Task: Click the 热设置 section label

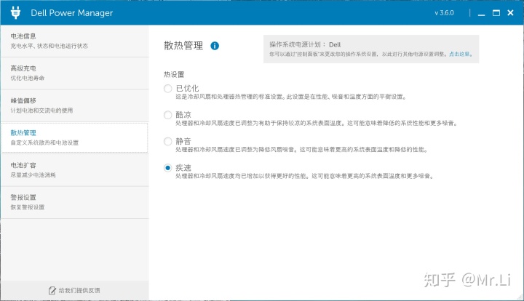Action: click(174, 74)
